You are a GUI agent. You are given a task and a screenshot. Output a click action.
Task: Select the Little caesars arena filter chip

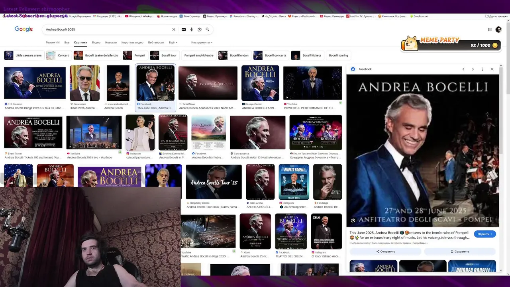point(23,55)
